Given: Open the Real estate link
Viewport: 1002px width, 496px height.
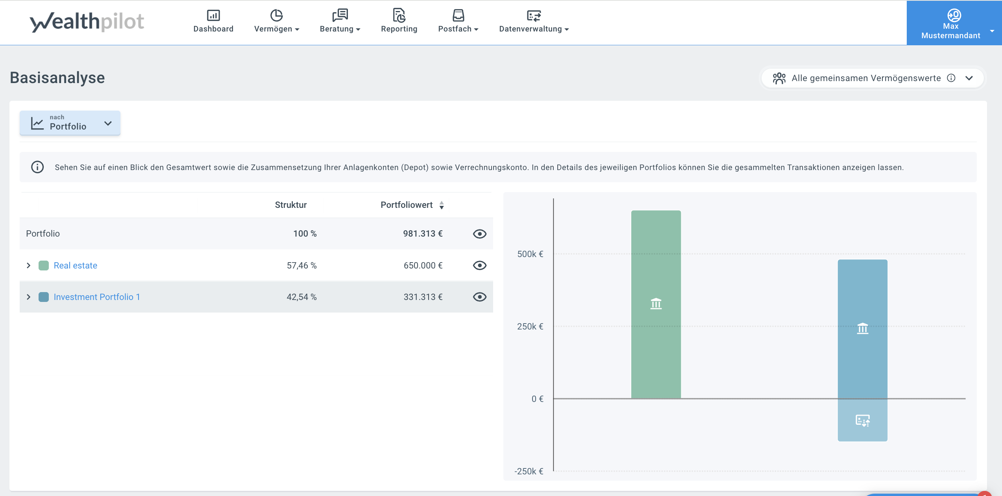Looking at the screenshot, I should coord(75,265).
